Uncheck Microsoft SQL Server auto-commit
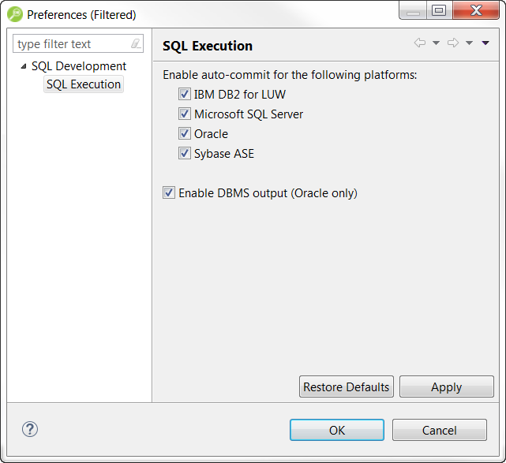This screenshot has height=463, width=506. (x=185, y=114)
